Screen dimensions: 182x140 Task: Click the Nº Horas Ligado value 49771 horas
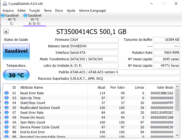click(x=167, y=66)
